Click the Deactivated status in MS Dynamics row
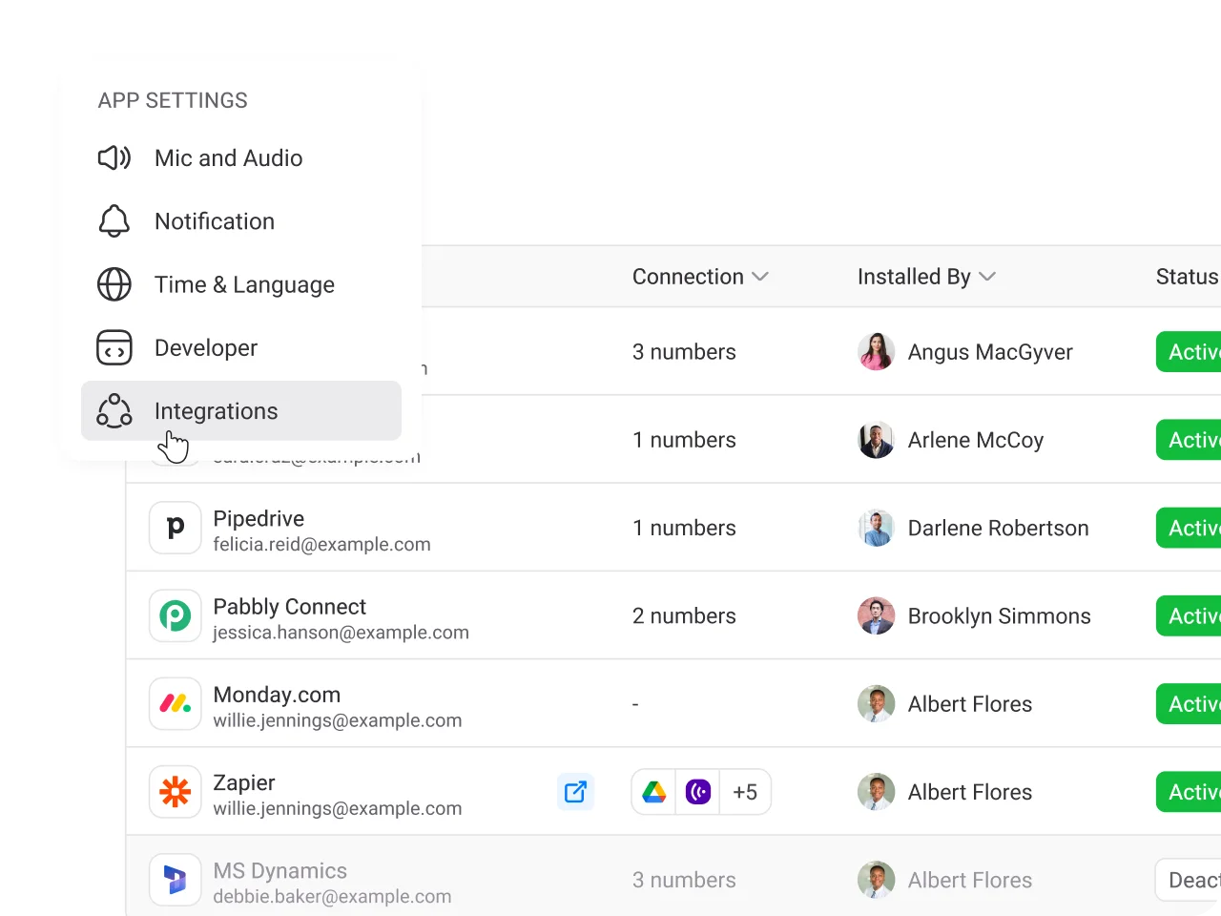1221x916 pixels. coord(1189,880)
